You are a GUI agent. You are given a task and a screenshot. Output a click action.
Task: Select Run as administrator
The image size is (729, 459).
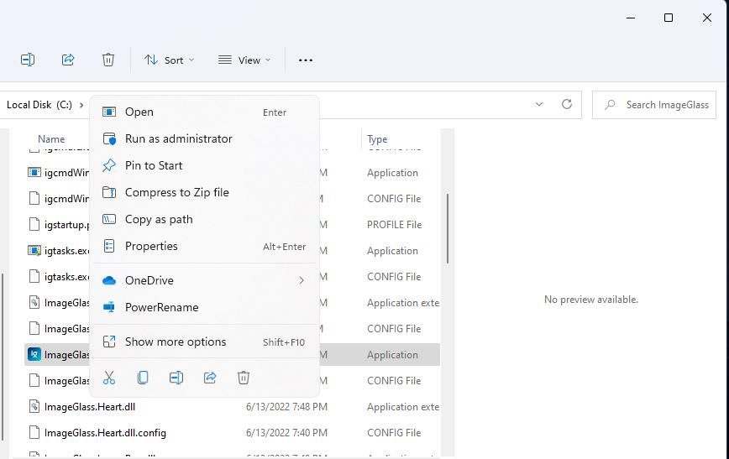(178, 138)
